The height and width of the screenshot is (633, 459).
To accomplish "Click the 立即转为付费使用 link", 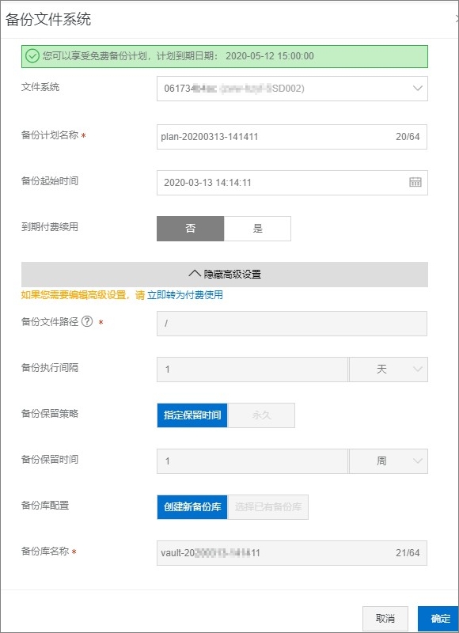I will tap(185, 295).
